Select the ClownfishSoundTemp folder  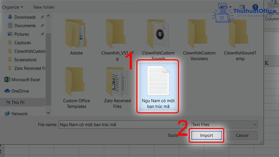coord(240,40)
